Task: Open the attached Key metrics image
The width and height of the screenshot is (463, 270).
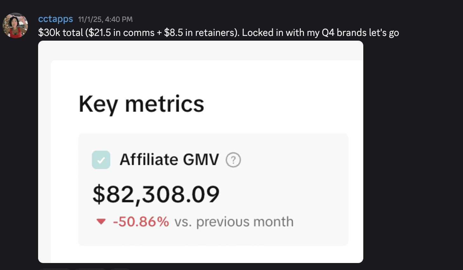Action: 201,152
